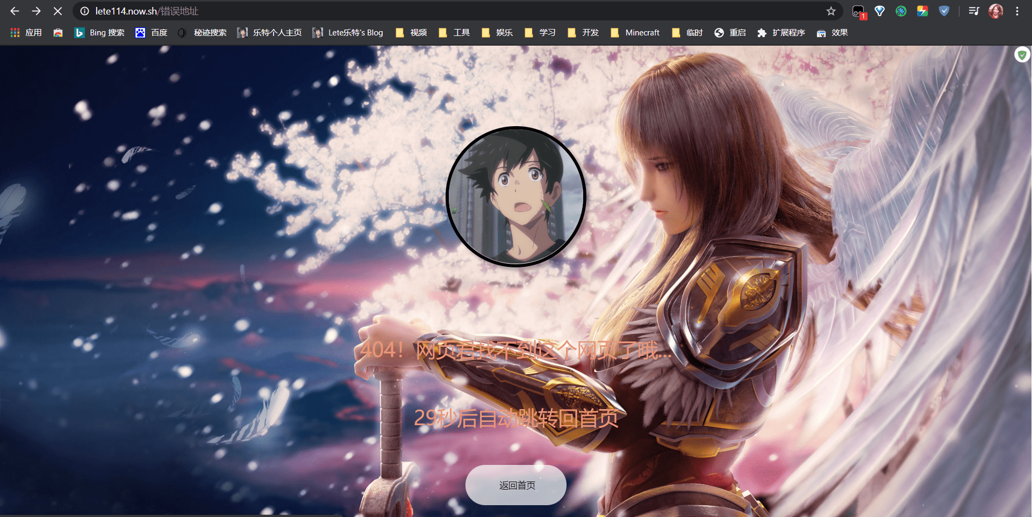Screen dimensions: 1032x517
Task: Open the 开发 bookmarks folder
Action: tap(583, 33)
